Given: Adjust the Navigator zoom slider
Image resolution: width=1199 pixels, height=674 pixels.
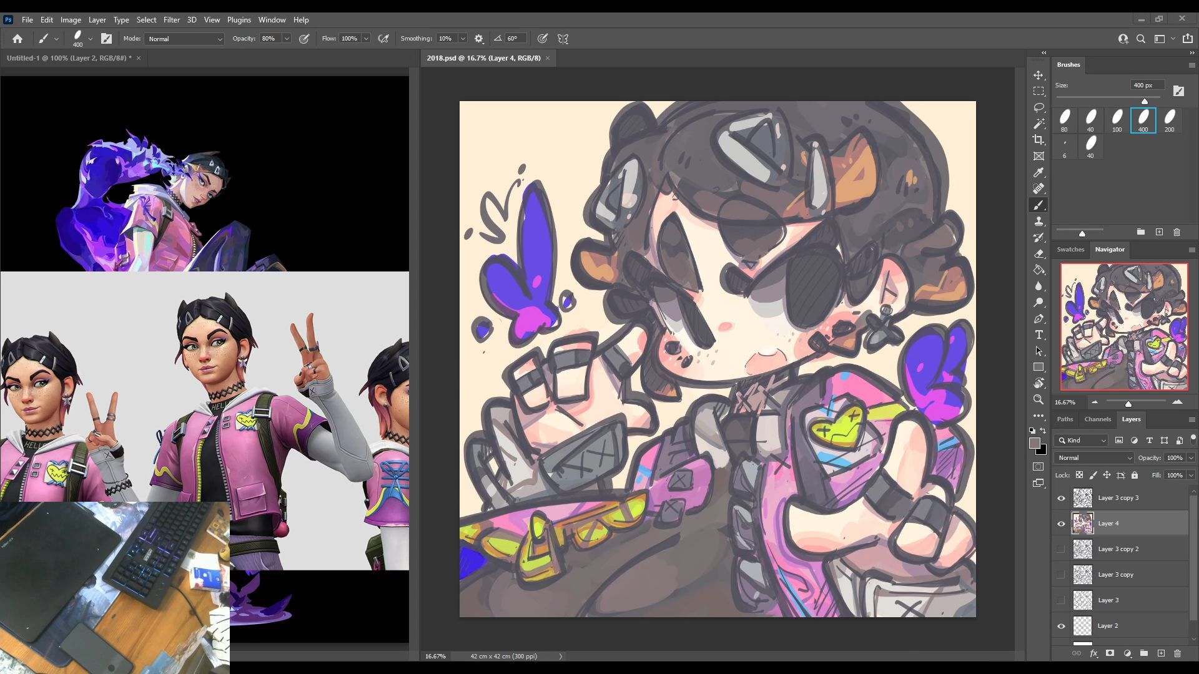Looking at the screenshot, I should [1128, 404].
